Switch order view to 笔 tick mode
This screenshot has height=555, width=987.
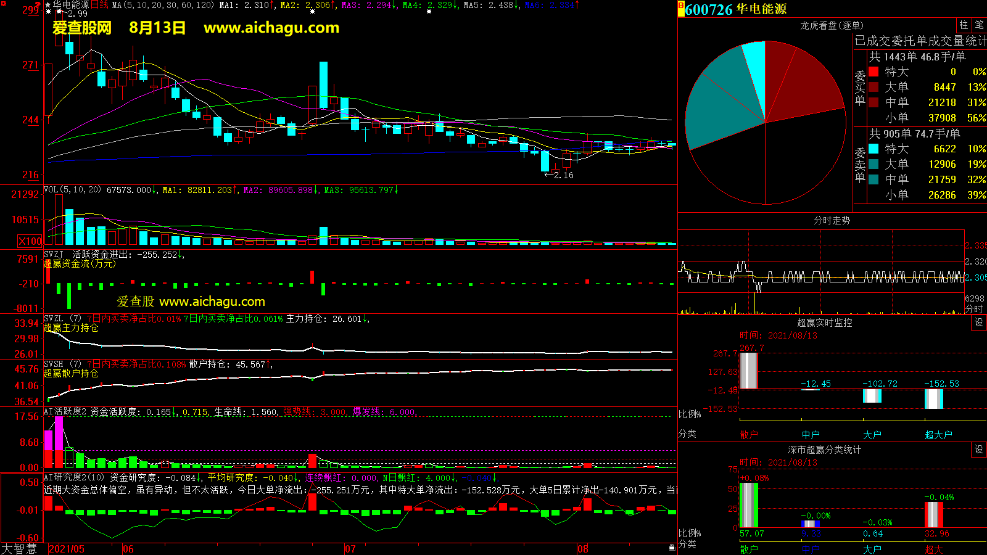point(979,25)
